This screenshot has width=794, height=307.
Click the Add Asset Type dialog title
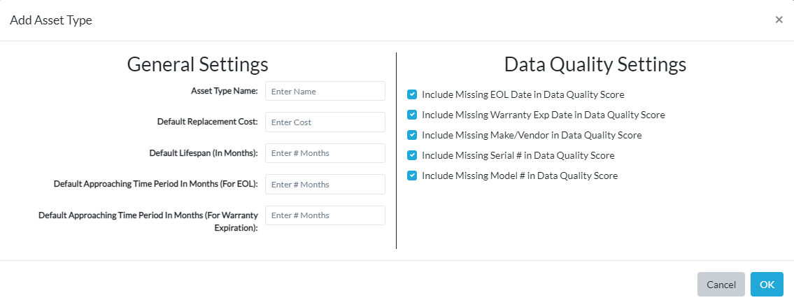pyautogui.click(x=50, y=20)
